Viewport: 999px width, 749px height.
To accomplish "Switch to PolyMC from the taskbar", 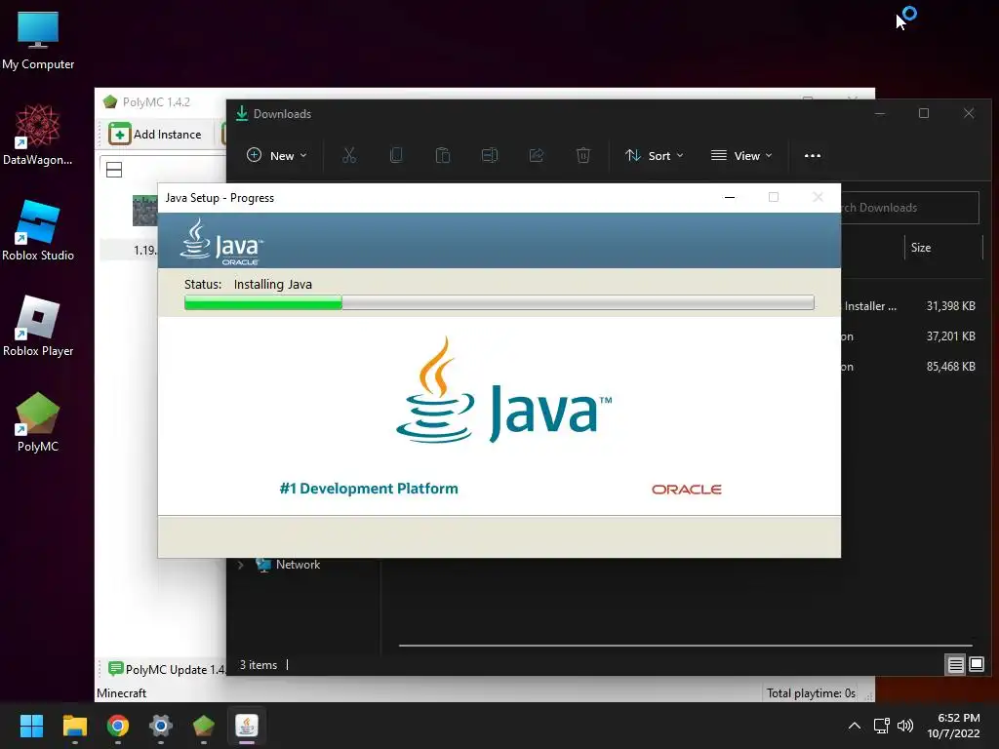I will [x=203, y=726].
